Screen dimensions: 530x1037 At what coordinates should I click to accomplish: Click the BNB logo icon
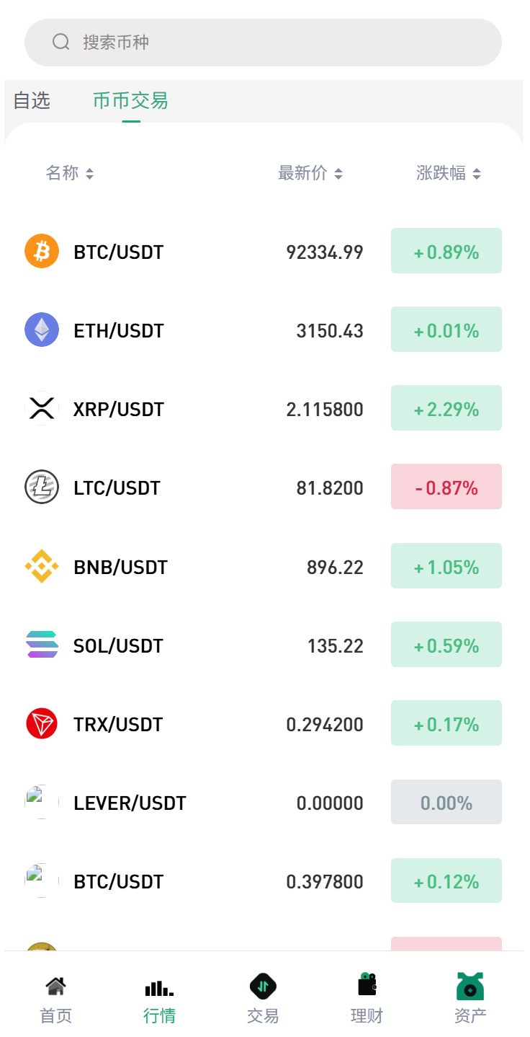tap(42, 567)
